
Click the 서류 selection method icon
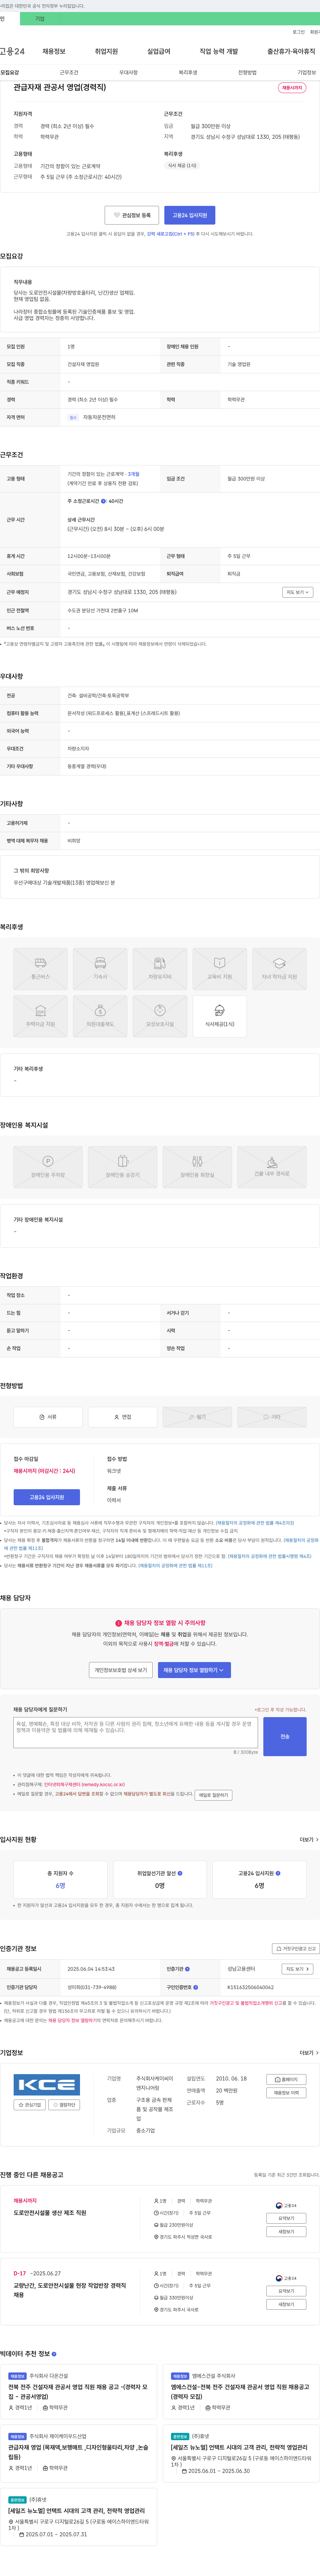[48, 1417]
